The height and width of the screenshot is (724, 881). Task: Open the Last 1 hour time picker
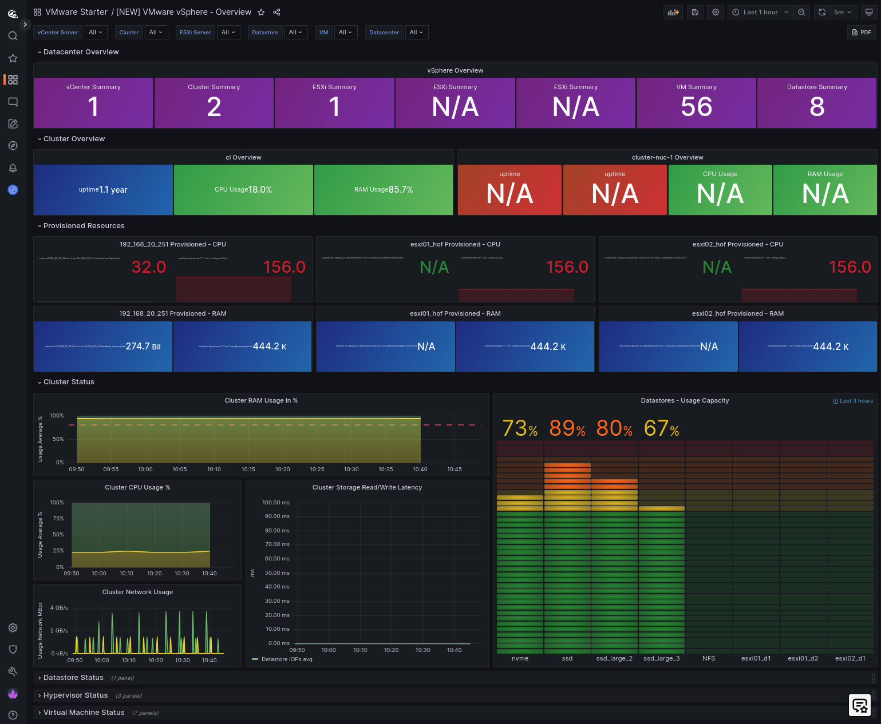pos(761,12)
